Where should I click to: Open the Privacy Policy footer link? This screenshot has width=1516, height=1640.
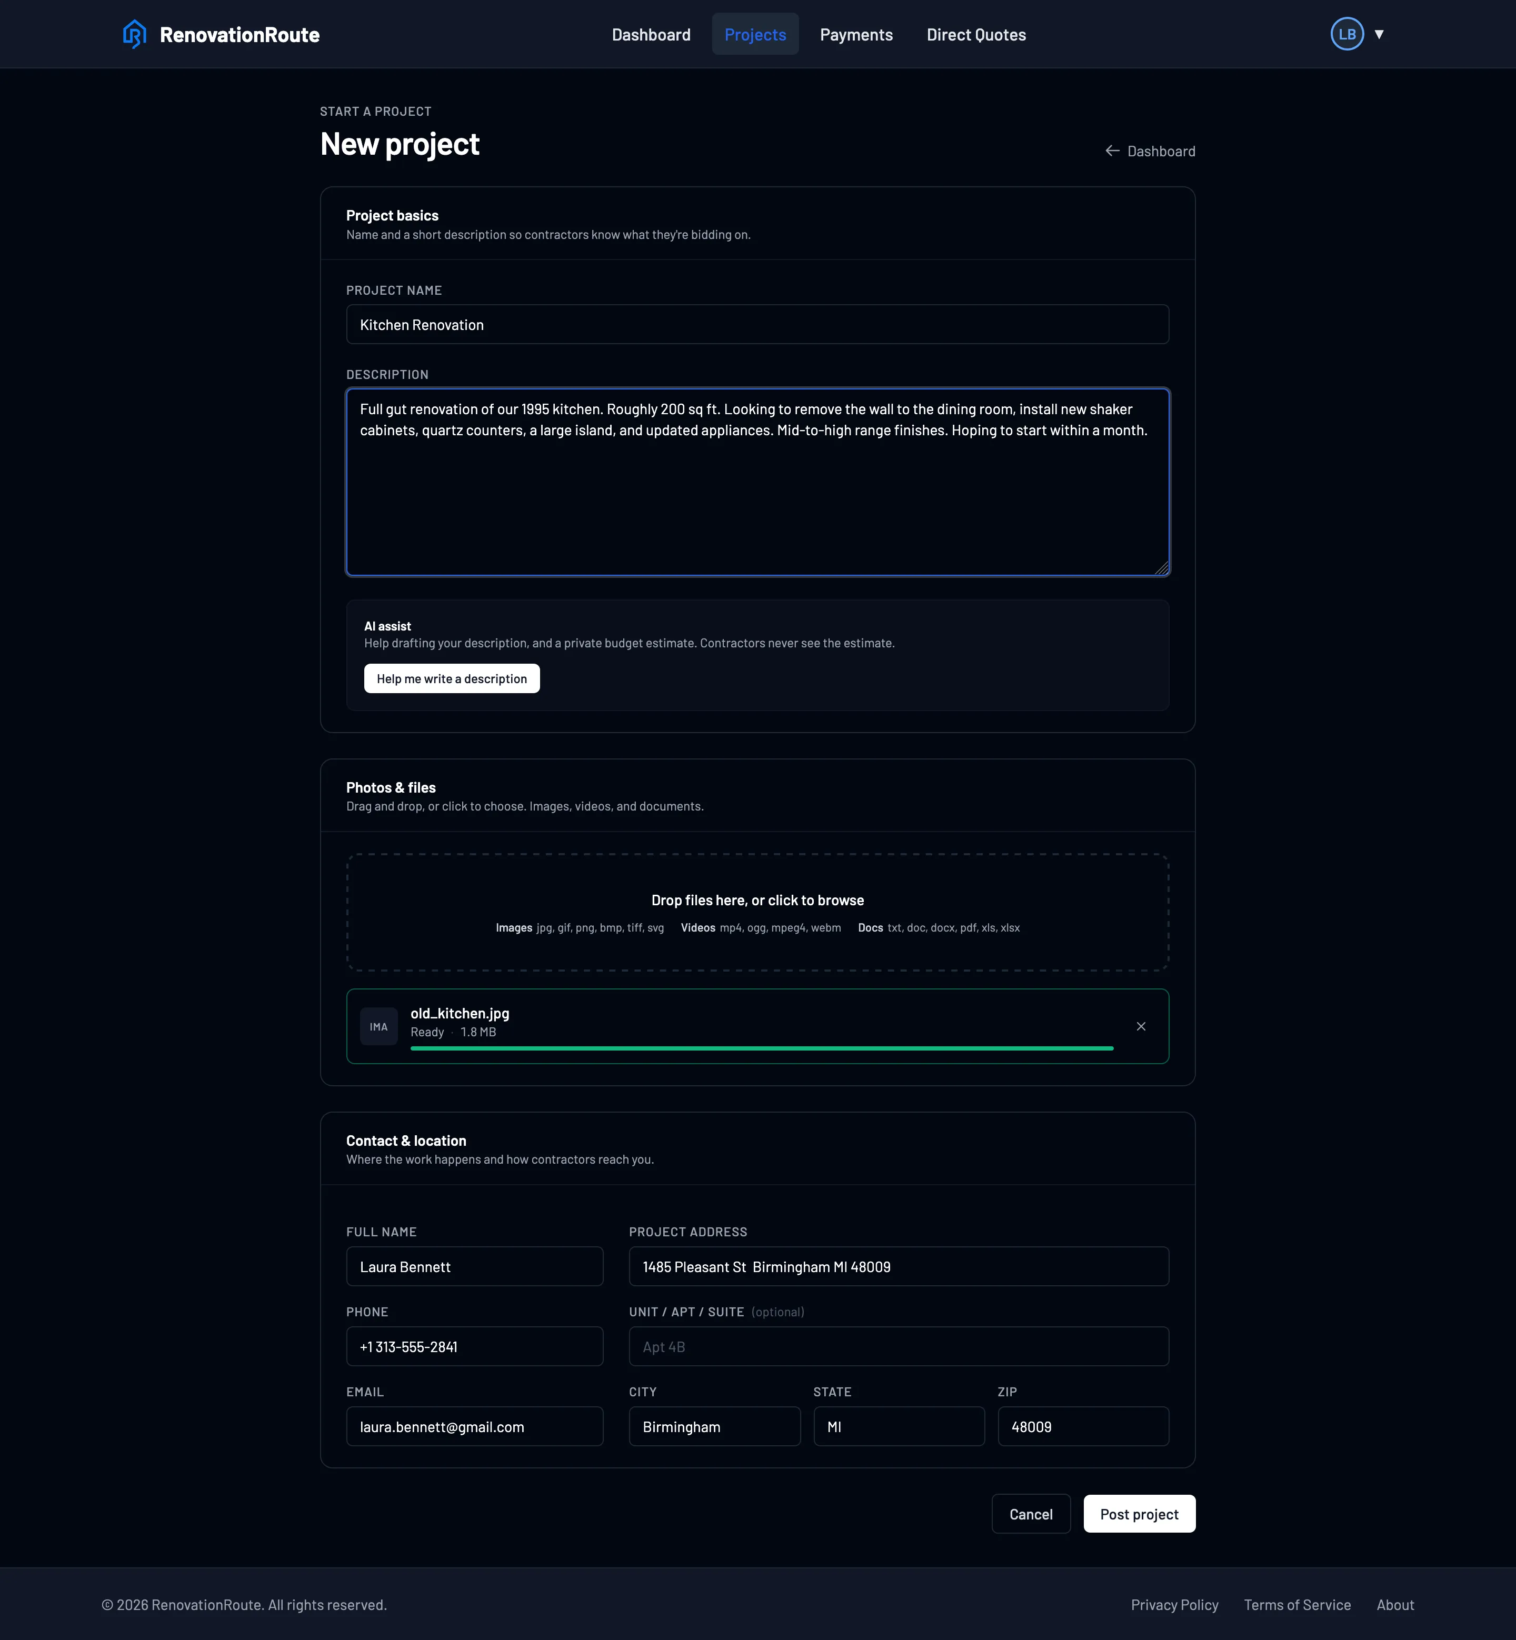1174,1605
